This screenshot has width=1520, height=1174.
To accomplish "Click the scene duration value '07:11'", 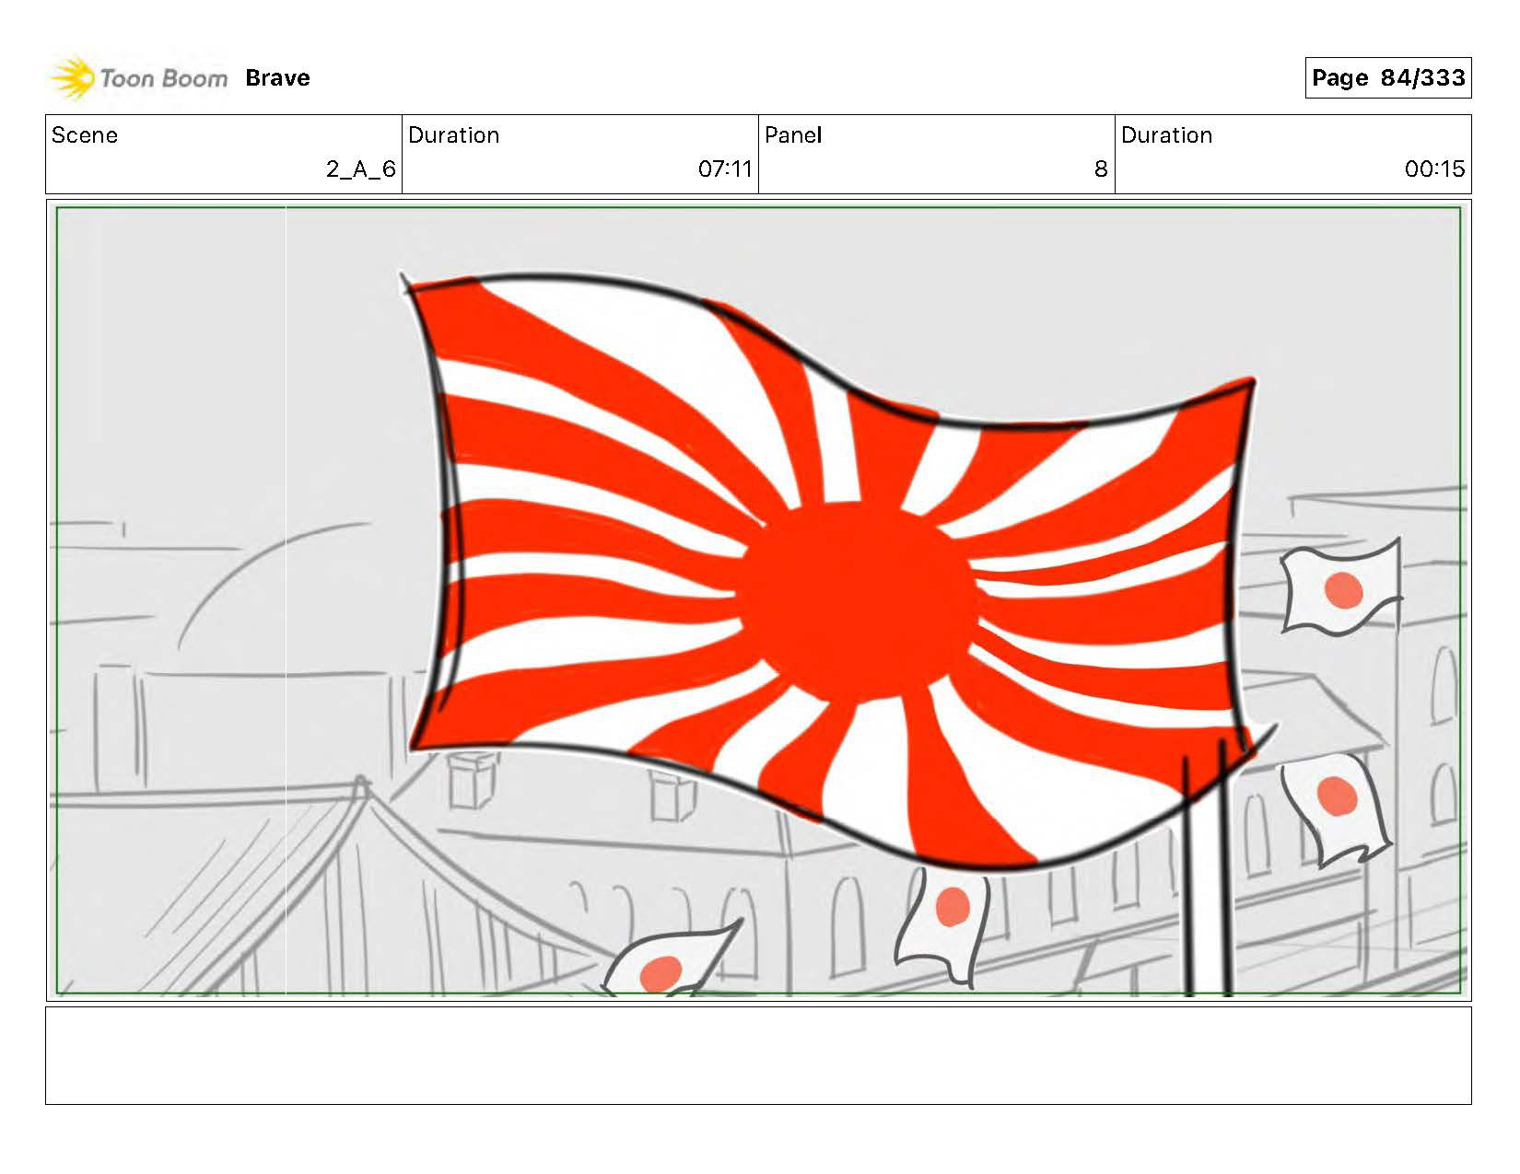I will coord(725,169).
